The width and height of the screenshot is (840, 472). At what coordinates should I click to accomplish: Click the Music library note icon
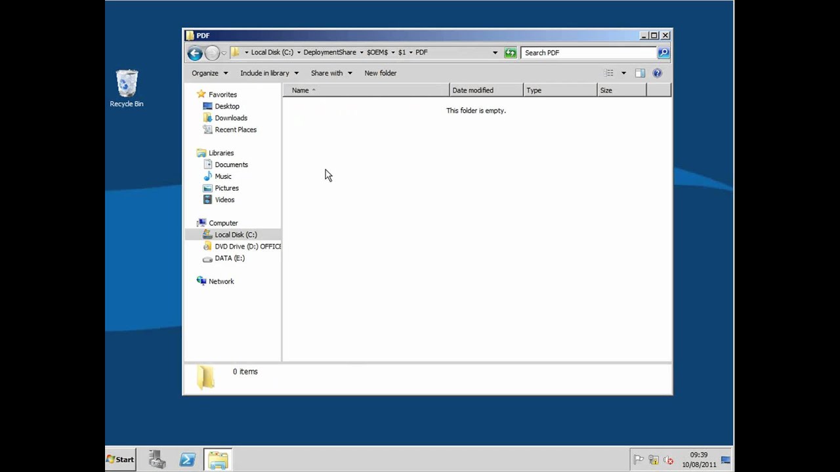click(x=207, y=176)
